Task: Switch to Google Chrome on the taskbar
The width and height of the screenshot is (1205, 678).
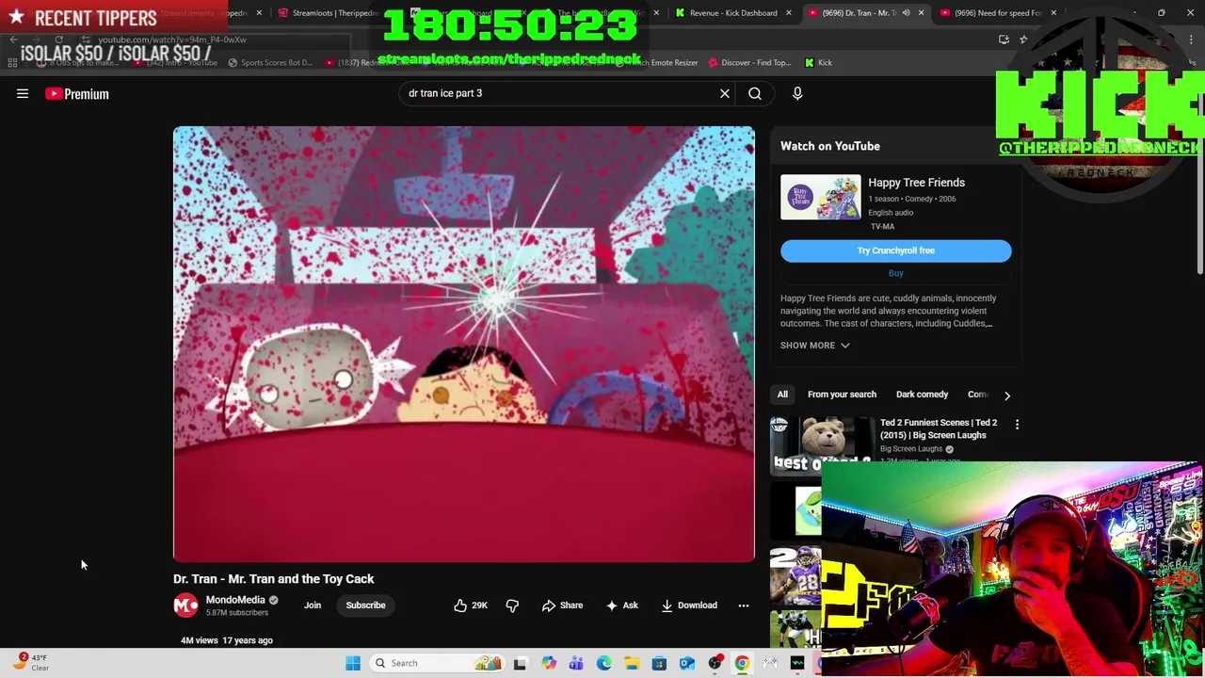Action: click(743, 663)
